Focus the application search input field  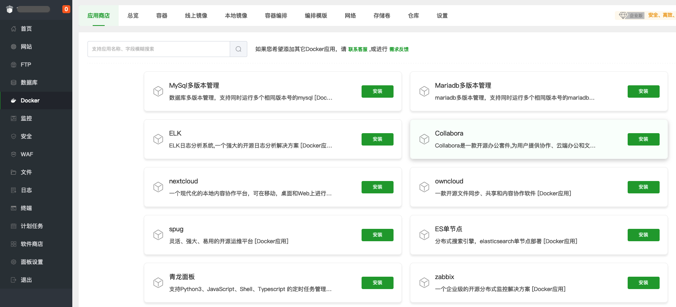[x=159, y=49]
